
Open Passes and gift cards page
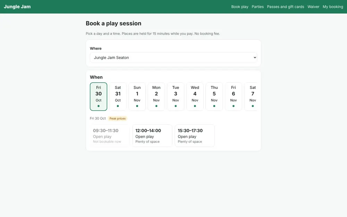point(286,7)
